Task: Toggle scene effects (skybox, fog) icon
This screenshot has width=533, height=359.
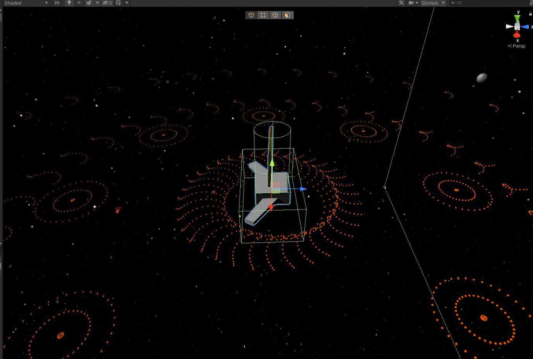Action: pyautogui.click(x=89, y=3)
